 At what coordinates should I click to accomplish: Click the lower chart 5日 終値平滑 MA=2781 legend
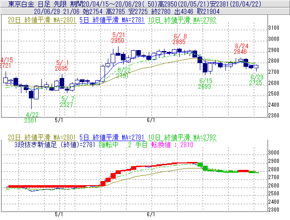pyautogui.click(x=112, y=137)
